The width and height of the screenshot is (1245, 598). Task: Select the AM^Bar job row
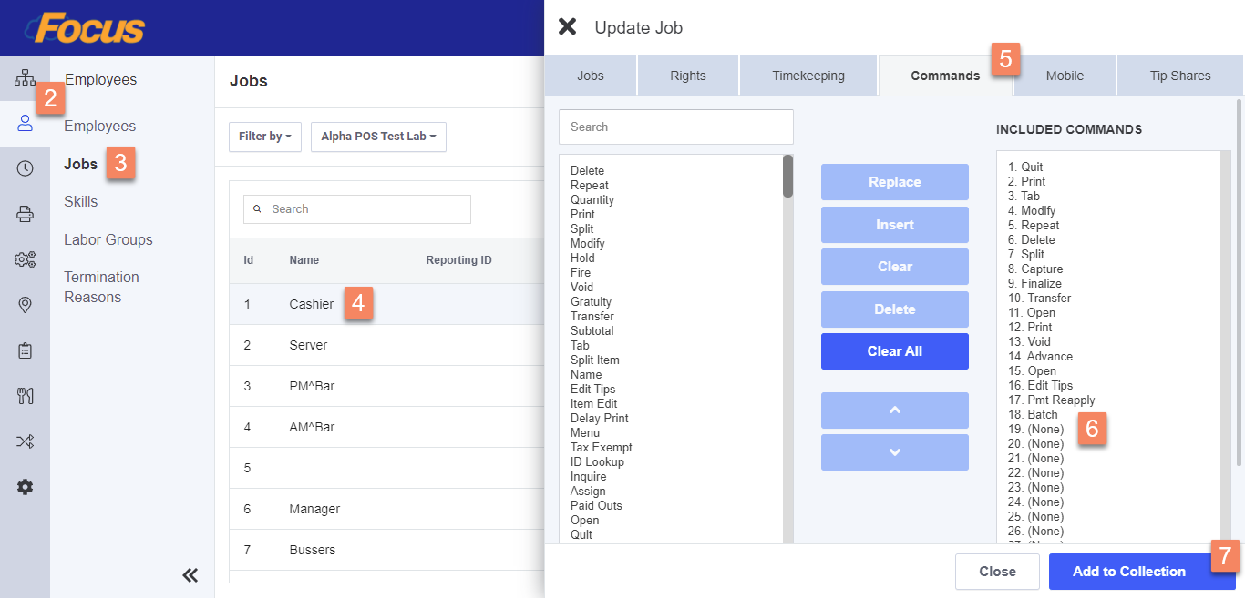pyautogui.click(x=386, y=427)
